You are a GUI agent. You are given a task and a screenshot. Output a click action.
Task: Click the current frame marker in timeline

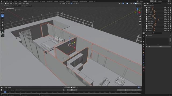(x=5, y=92)
